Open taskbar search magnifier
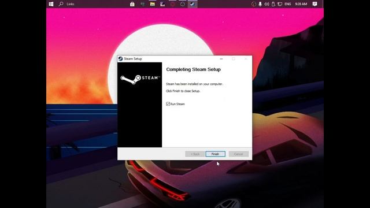 tap(61, 4)
